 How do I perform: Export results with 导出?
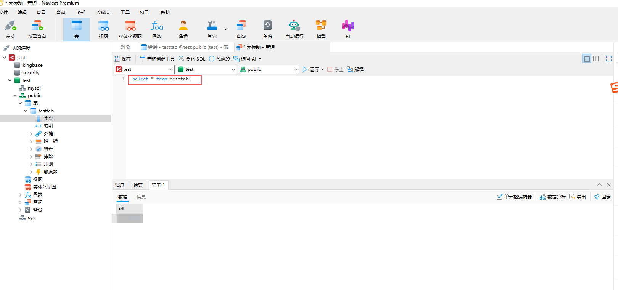pyautogui.click(x=578, y=197)
